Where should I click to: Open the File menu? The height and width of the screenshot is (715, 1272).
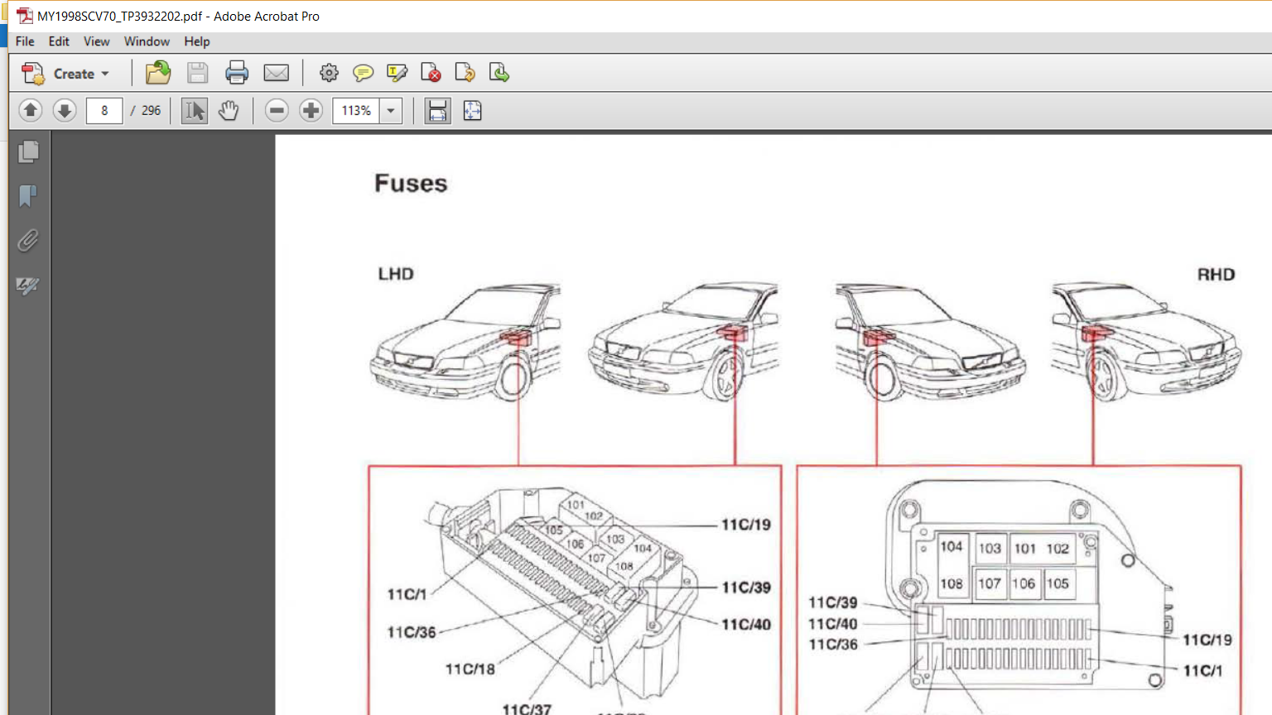tap(25, 41)
